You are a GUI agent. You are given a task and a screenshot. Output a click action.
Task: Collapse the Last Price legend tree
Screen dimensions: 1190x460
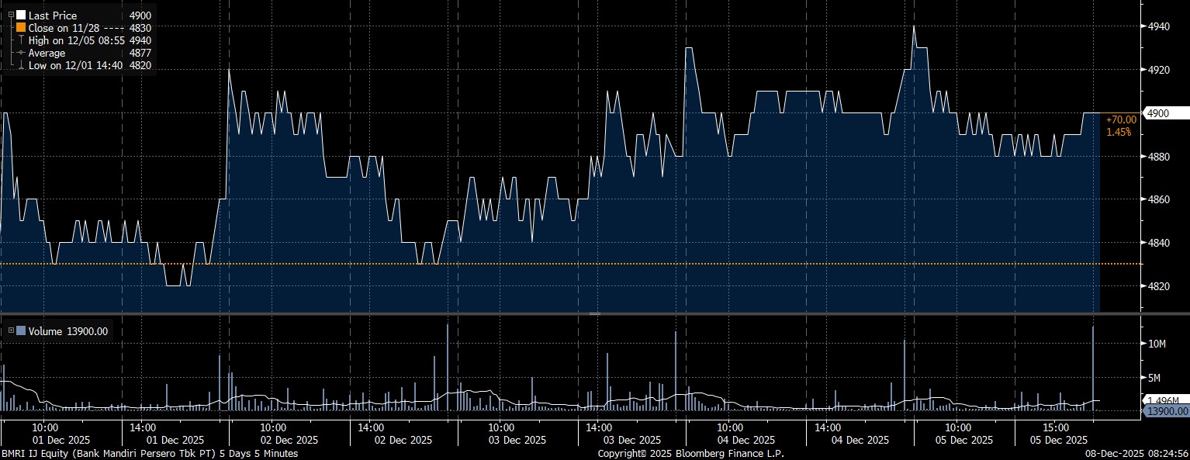pos(10,15)
